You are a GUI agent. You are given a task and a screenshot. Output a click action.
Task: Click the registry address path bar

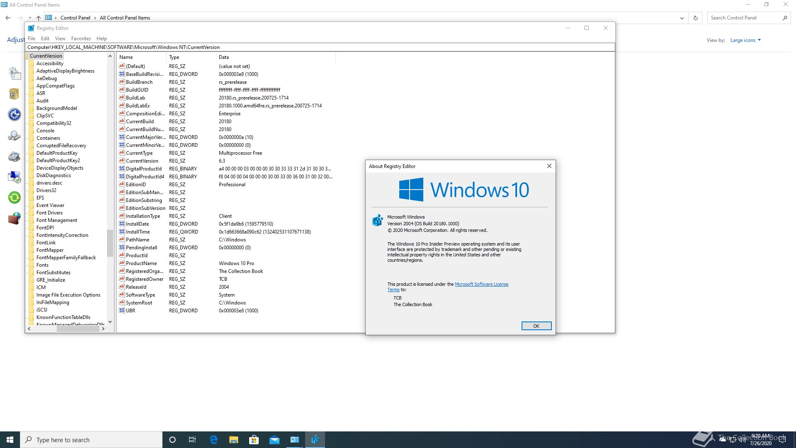(x=320, y=47)
